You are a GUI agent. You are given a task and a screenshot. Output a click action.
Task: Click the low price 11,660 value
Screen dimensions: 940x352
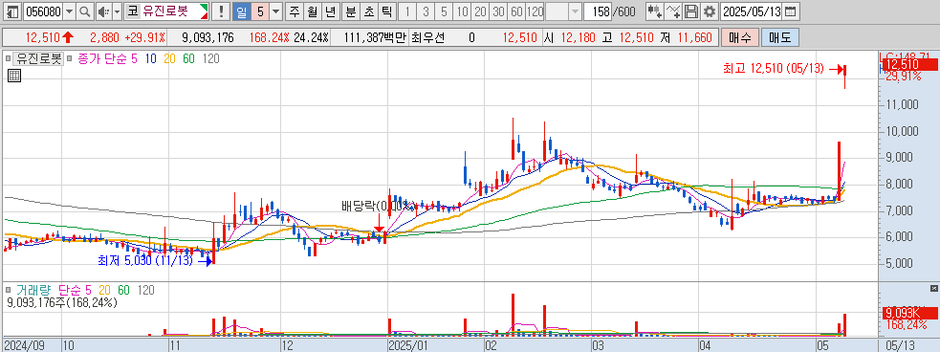click(694, 37)
